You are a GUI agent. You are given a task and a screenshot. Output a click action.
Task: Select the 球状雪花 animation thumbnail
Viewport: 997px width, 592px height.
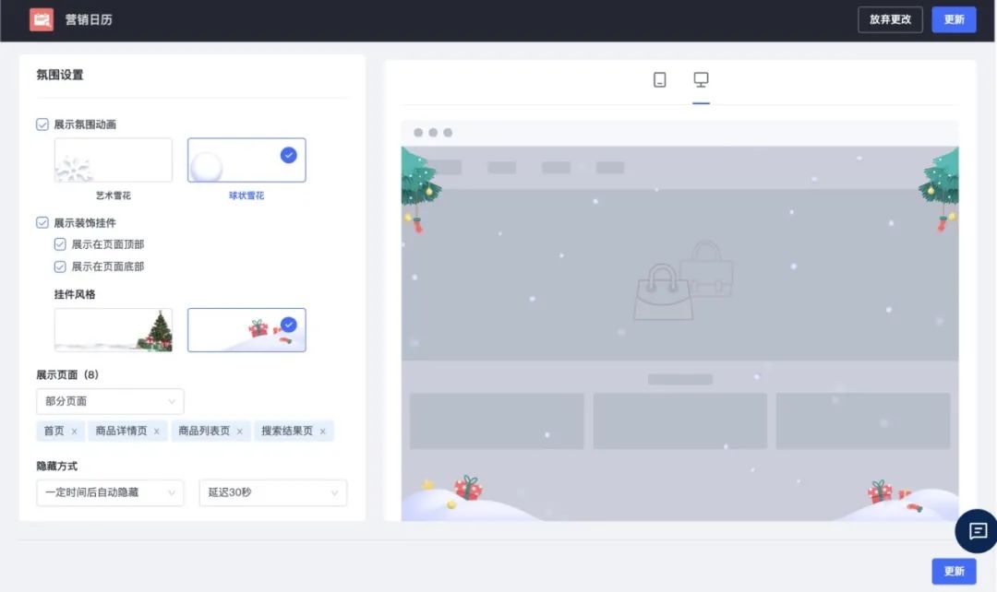click(246, 160)
